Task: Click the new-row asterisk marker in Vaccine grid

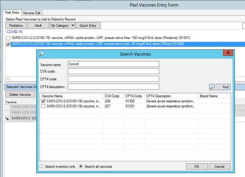Action: [7, 119]
